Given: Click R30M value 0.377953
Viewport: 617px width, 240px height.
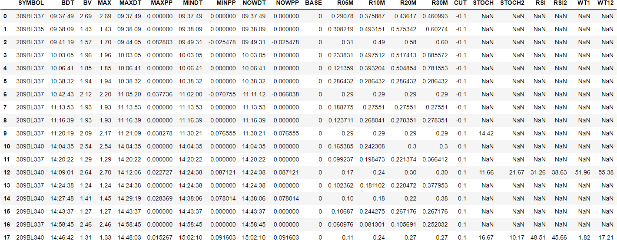Looking at the screenshot, I should (435, 185).
